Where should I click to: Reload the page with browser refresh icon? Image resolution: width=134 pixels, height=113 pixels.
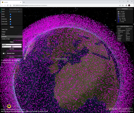8,5
